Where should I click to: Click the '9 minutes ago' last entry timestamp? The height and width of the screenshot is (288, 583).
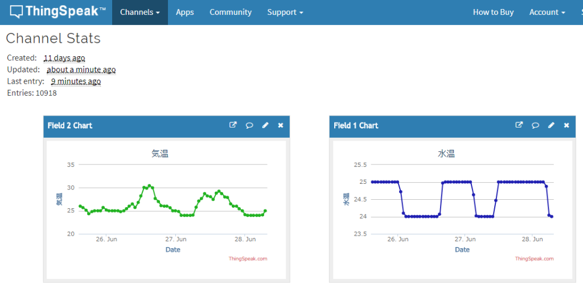pos(80,81)
